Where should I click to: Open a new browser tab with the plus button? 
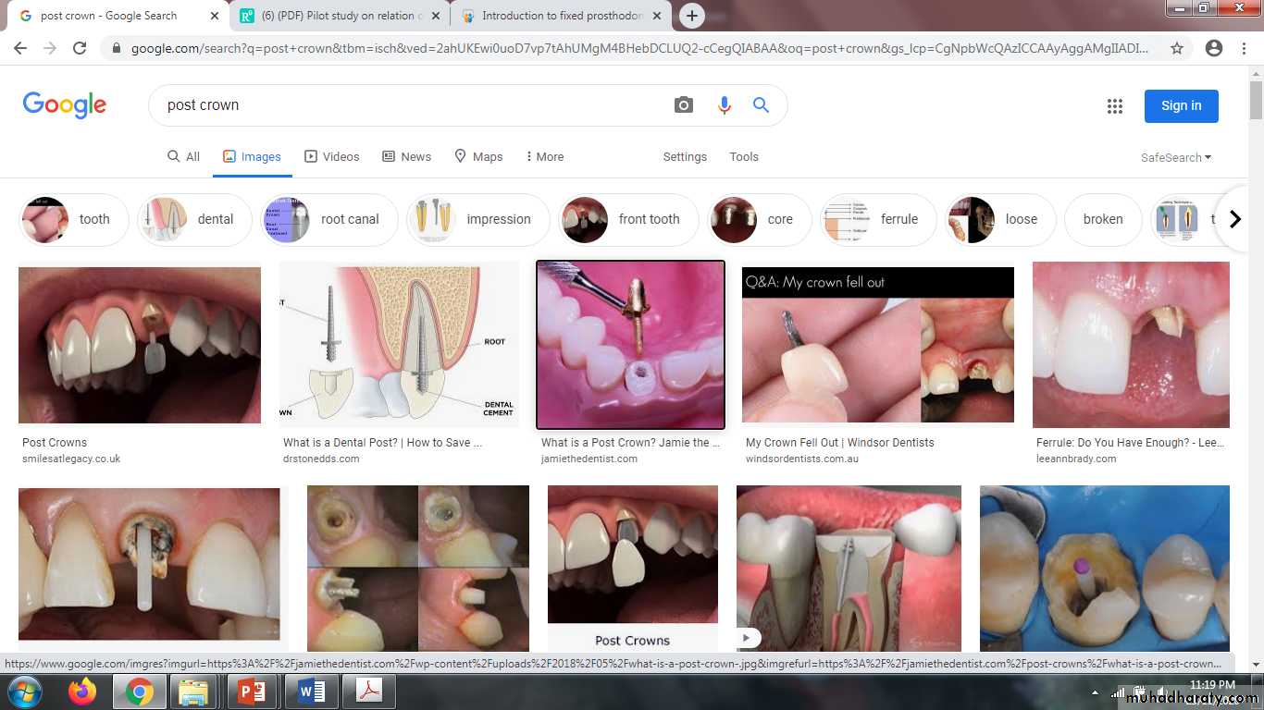691,16
